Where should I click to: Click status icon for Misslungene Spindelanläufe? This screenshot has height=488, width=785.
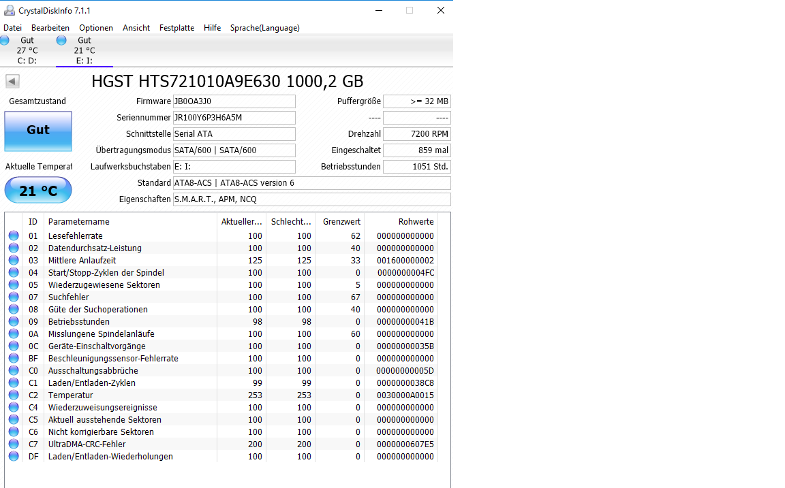[x=14, y=334]
